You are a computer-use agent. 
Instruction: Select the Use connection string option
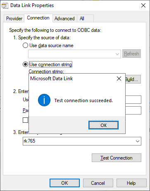point(25,64)
